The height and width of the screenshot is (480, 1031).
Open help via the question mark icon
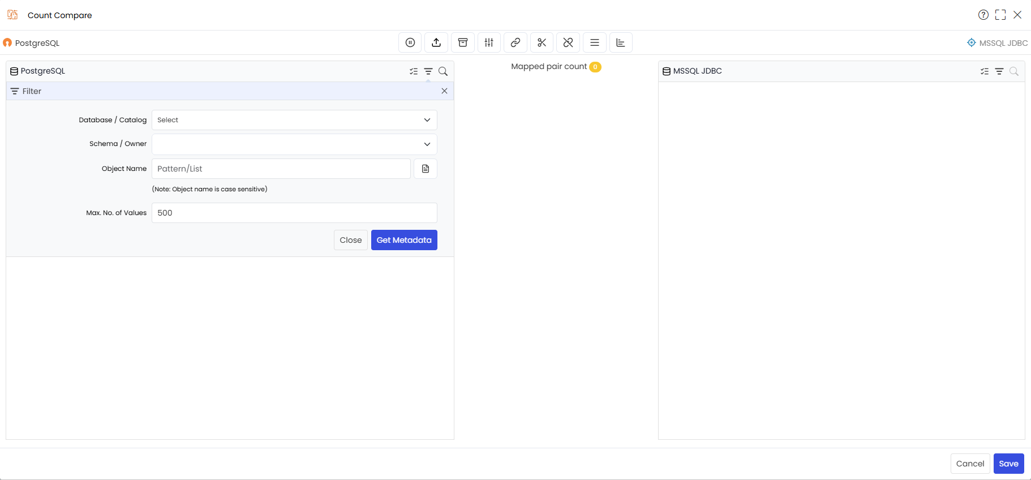point(983,15)
